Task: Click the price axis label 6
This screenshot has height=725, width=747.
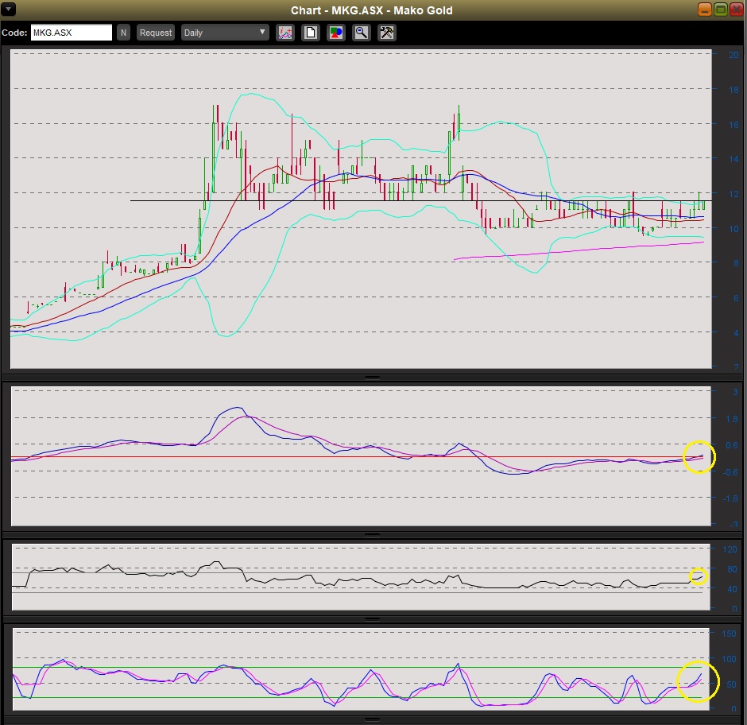Action: click(x=736, y=298)
